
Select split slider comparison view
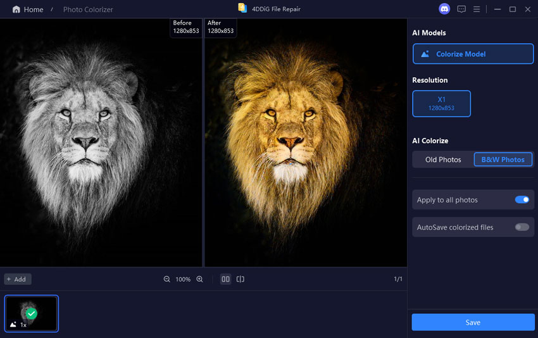pos(240,279)
